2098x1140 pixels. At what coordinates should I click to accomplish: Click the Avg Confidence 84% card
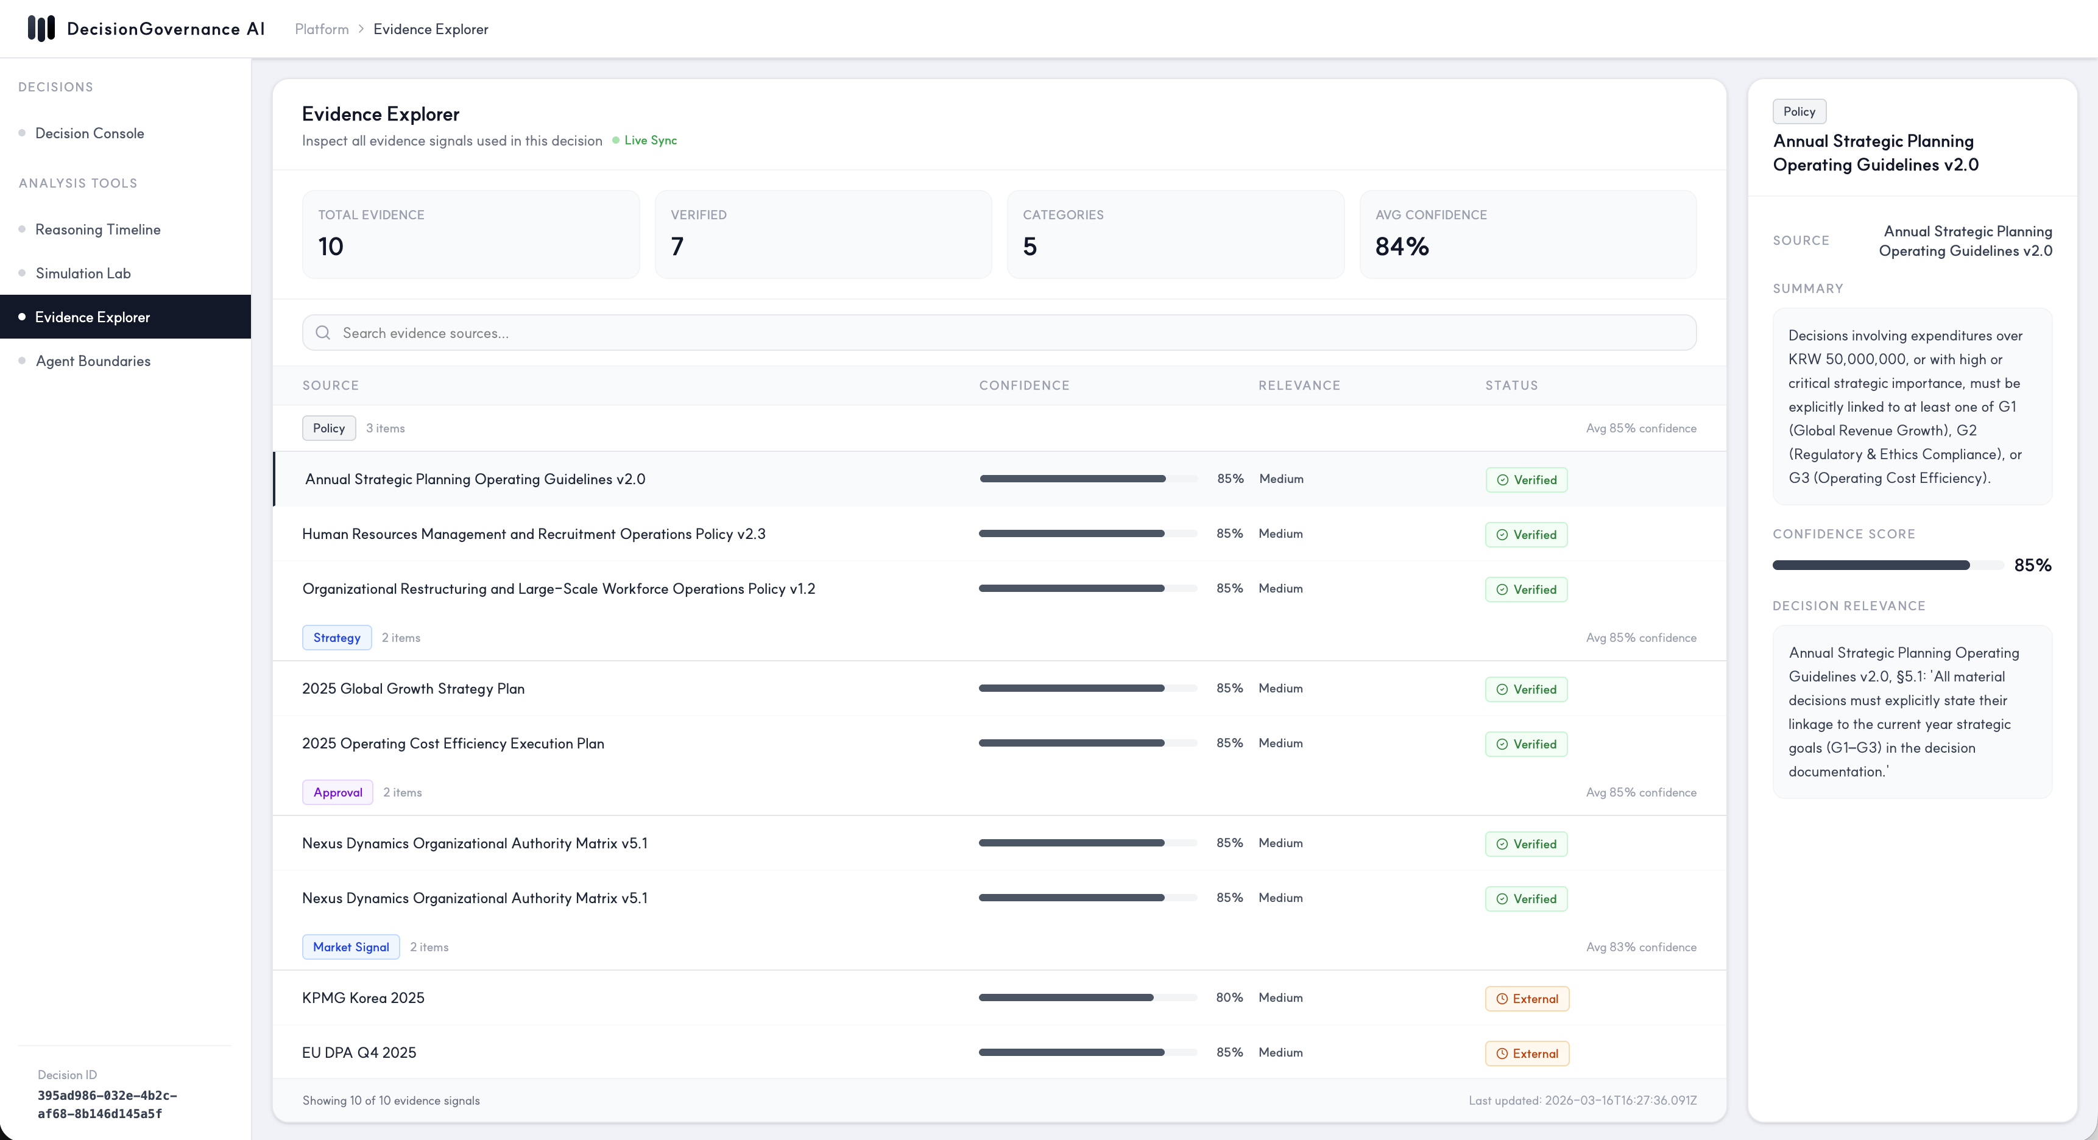(1528, 234)
